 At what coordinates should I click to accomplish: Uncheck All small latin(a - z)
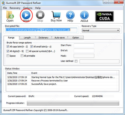31,47
